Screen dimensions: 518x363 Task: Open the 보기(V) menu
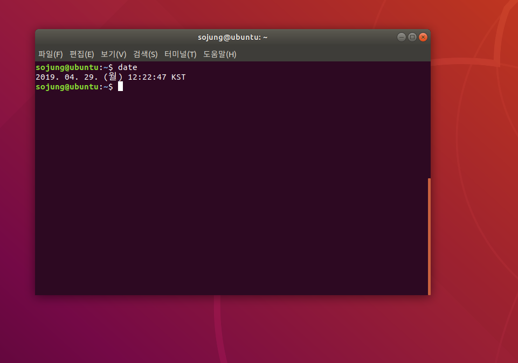(113, 54)
